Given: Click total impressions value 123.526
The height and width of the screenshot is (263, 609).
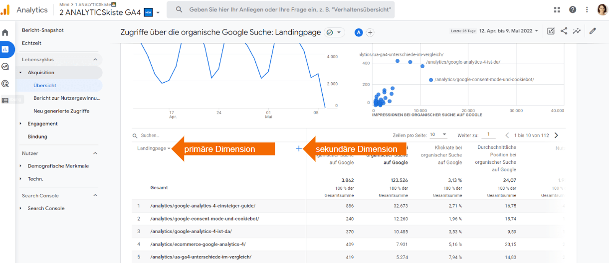Looking at the screenshot, I should tap(400, 180).
